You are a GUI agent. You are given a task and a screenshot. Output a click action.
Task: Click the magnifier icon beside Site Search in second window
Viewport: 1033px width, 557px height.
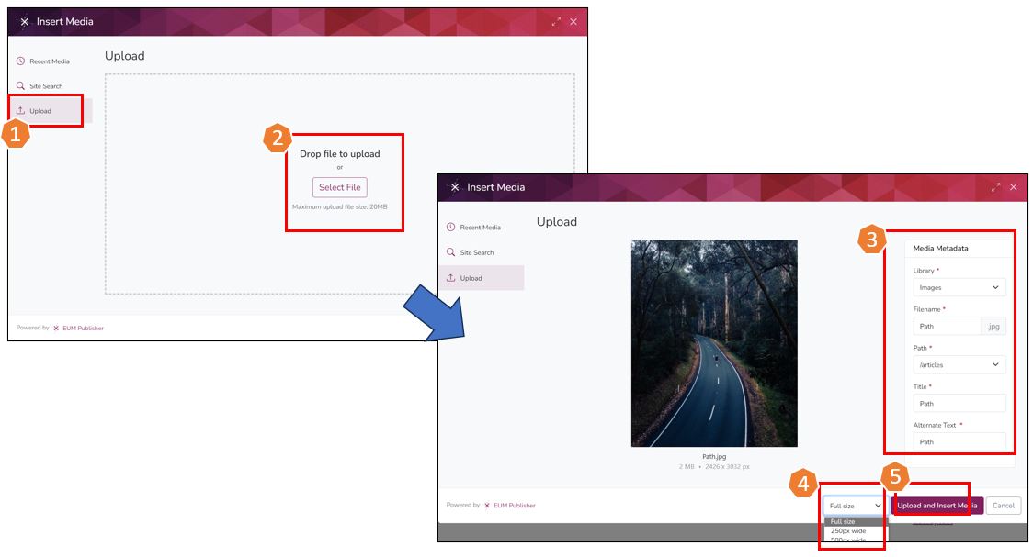coord(450,251)
